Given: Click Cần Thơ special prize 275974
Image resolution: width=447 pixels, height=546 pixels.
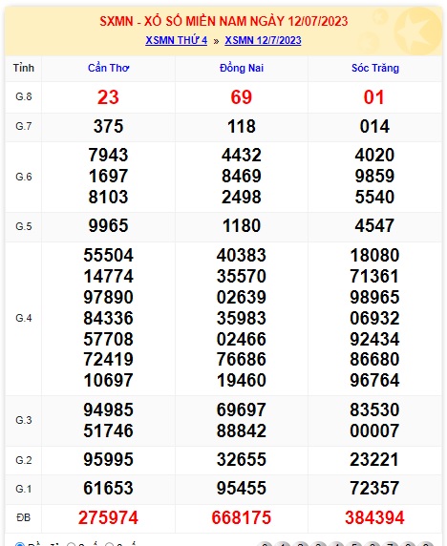Looking at the screenshot, I should coord(108,517).
